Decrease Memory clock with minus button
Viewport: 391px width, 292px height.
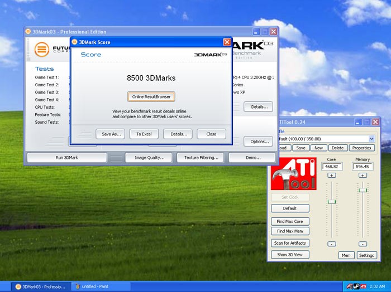click(x=363, y=244)
